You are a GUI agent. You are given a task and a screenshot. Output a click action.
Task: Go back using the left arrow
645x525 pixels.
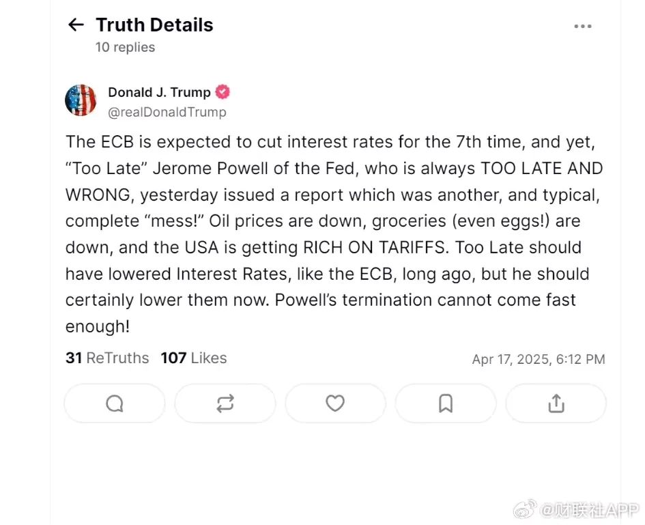click(76, 25)
